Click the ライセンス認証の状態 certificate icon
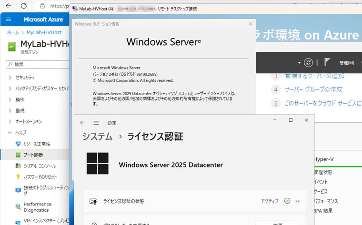The image size is (362, 225). coord(93,202)
